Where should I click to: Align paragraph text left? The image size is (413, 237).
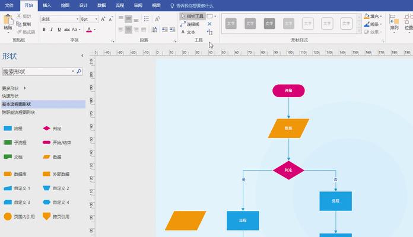click(x=121, y=30)
